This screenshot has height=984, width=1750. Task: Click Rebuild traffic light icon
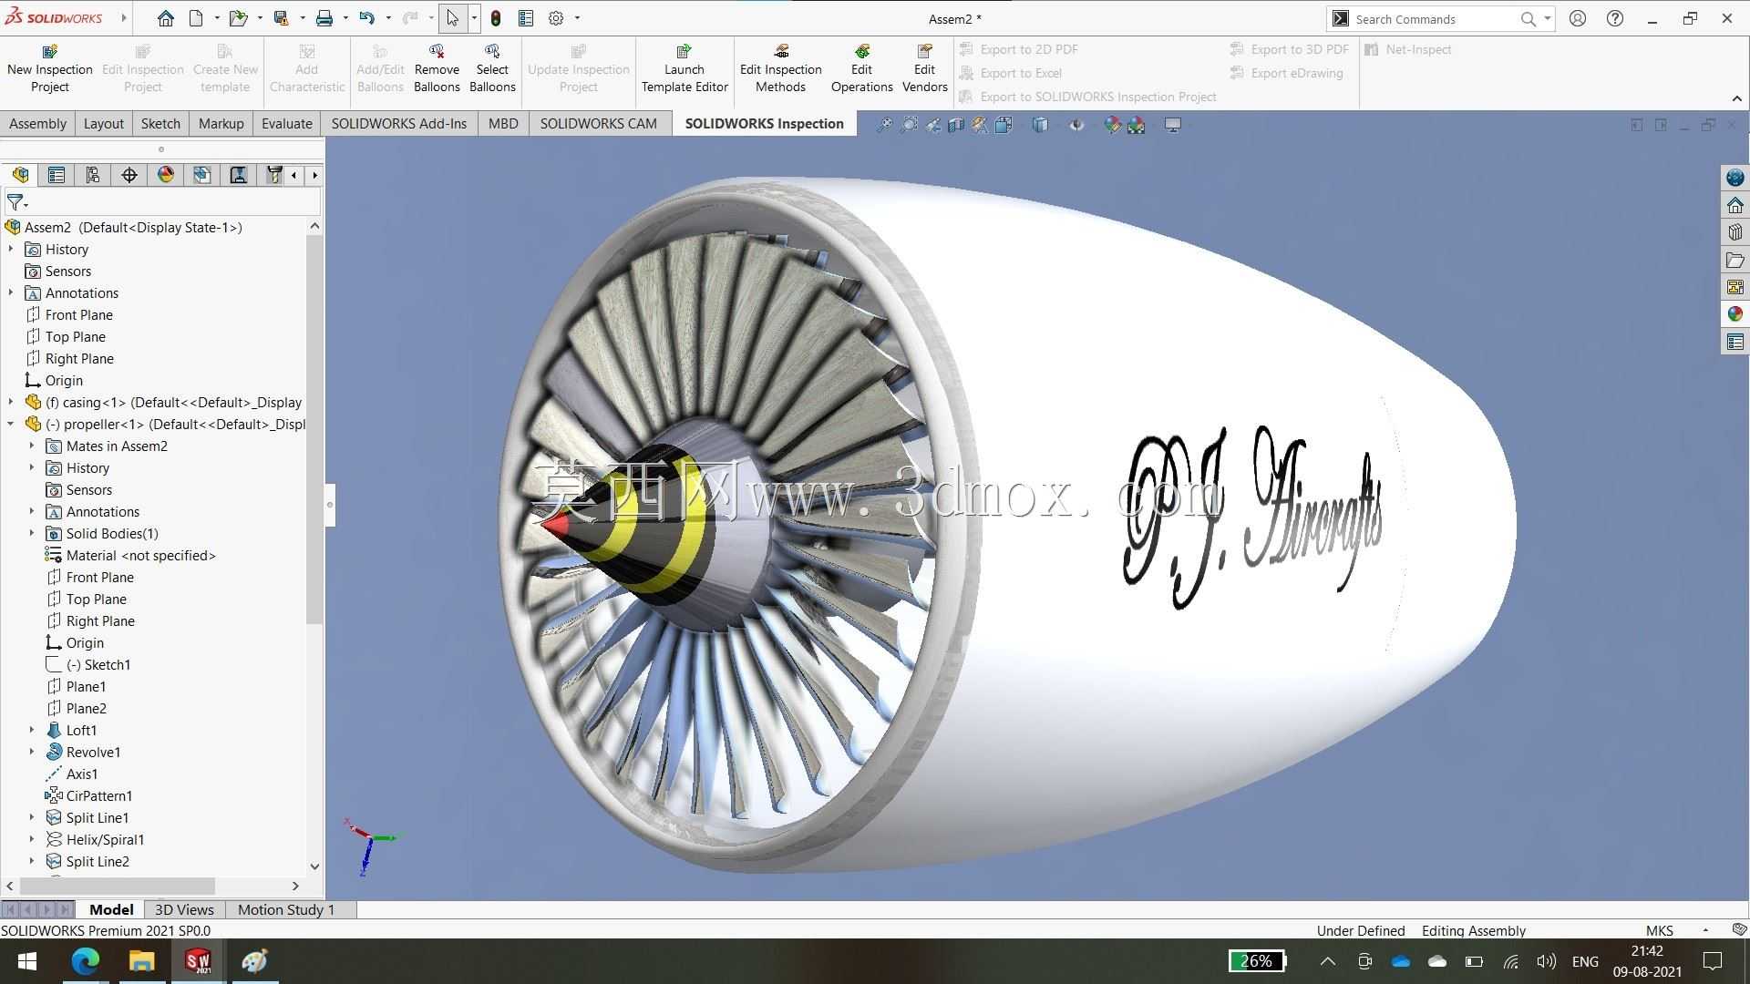[x=496, y=18]
